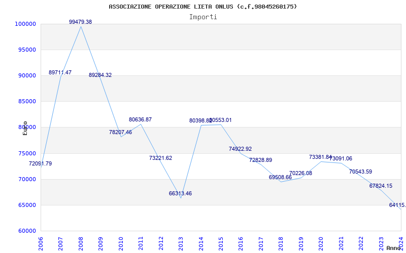The height and width of the screenshot is (253, 406).
Task: Click the x-axis year 2018
Action: [x=281, y=243]
